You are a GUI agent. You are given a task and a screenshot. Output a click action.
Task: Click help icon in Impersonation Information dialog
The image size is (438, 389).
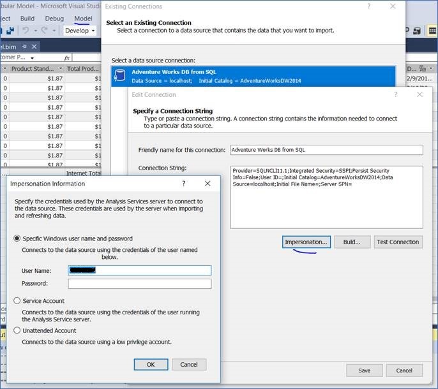pyautogui.click(x=183, y=184)
